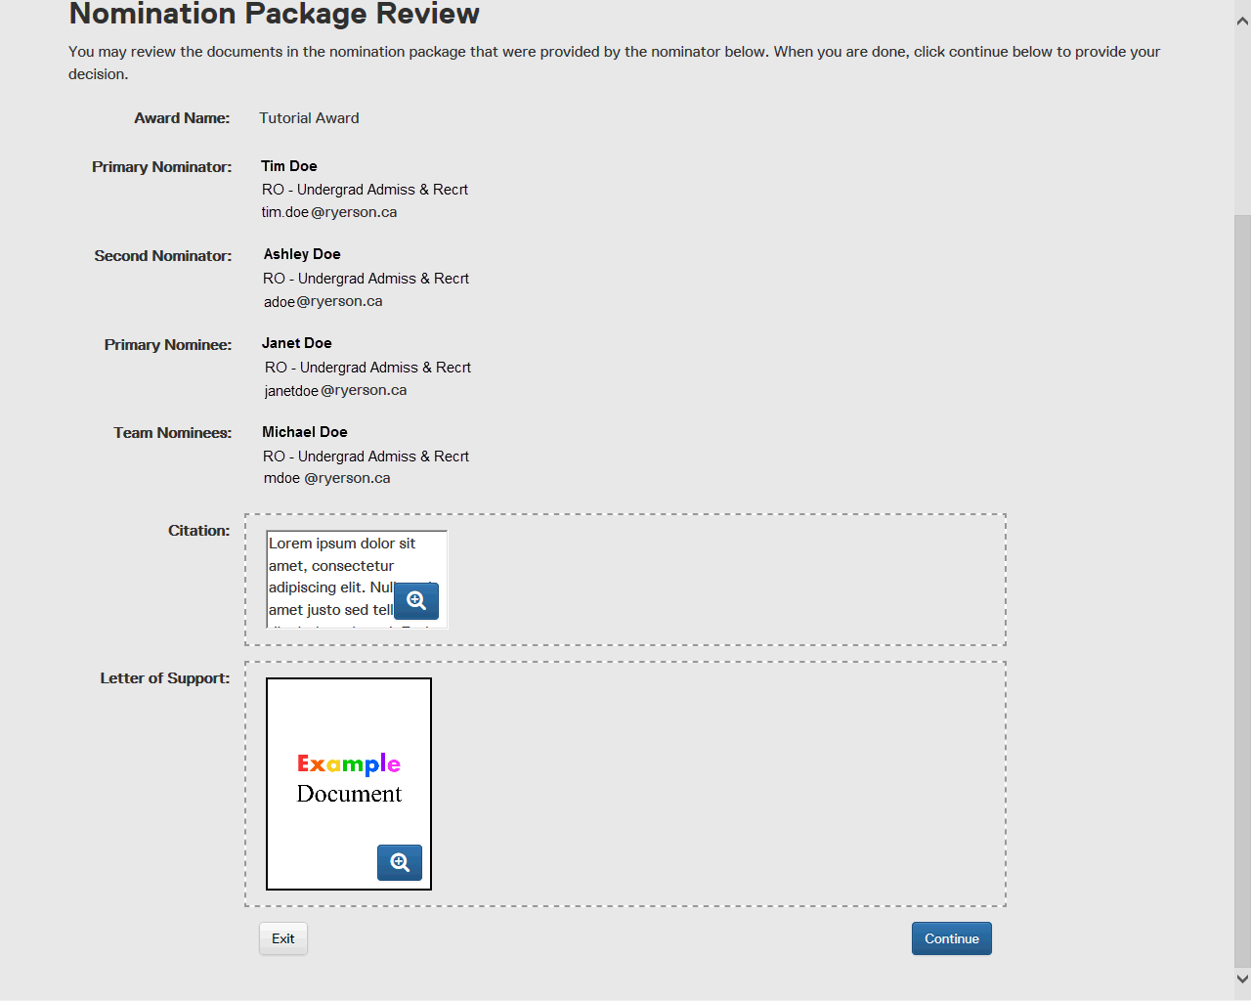Click second nominator name Ashley Doe
The height and width of the screenshot is (1001, 1251).
[x=302, y=254]
